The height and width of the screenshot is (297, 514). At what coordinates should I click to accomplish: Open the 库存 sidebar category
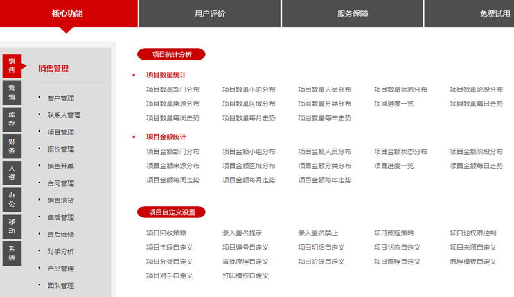[12, 119]
